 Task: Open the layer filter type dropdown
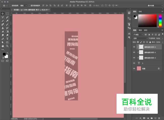click(138, 35)
